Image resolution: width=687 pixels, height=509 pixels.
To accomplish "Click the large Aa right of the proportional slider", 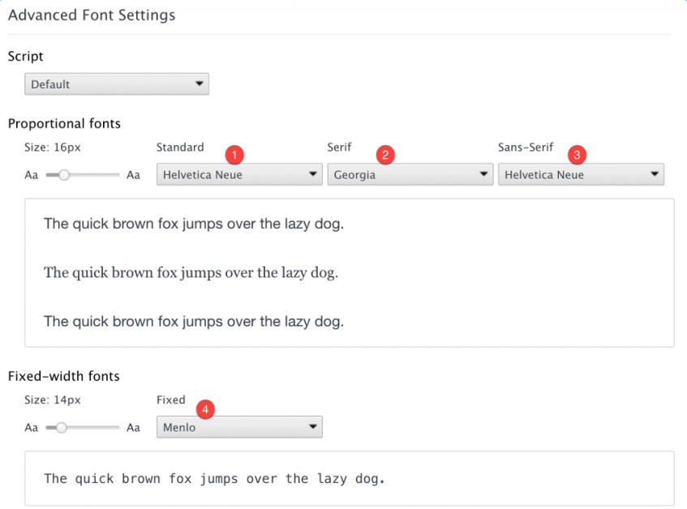I will (x=133, y=175).
